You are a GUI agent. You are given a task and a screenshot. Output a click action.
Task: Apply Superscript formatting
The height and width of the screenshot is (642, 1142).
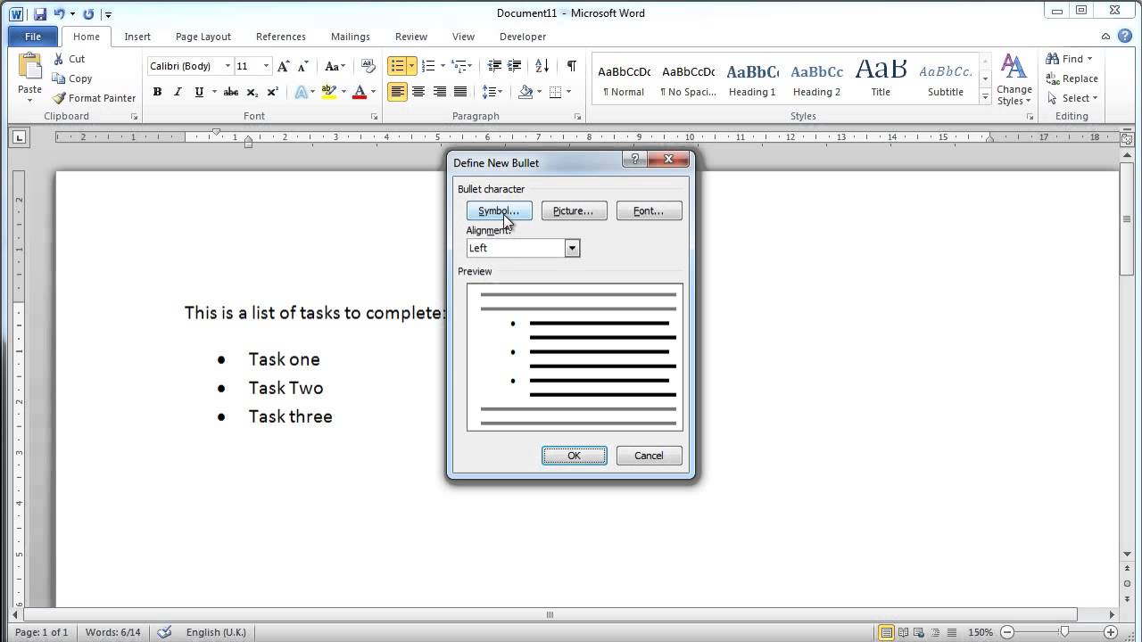[x=272, y=92]
